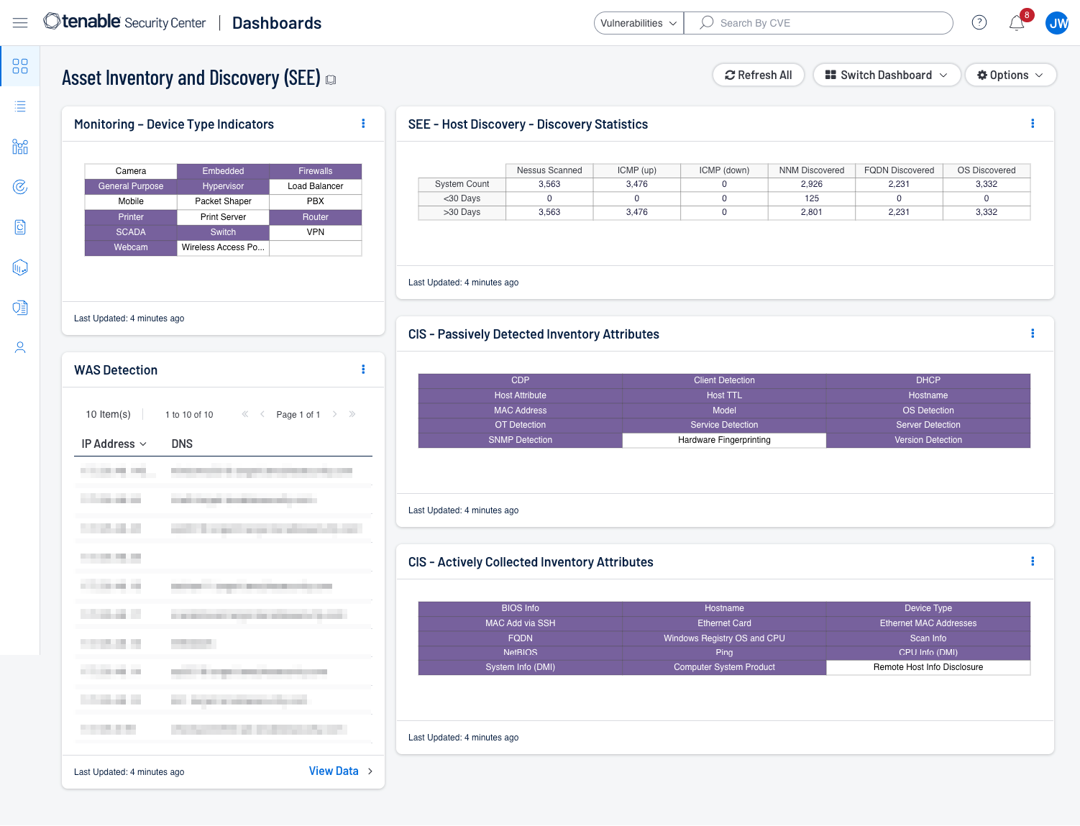Screen dimensions: 1080x826
Task: Expand the Switch Dashboard dropdown
Action: pyautogui.click(x=887, y=75)
